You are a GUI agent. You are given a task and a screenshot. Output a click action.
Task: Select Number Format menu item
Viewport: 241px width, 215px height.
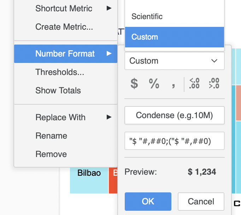[x=65, y=54]
